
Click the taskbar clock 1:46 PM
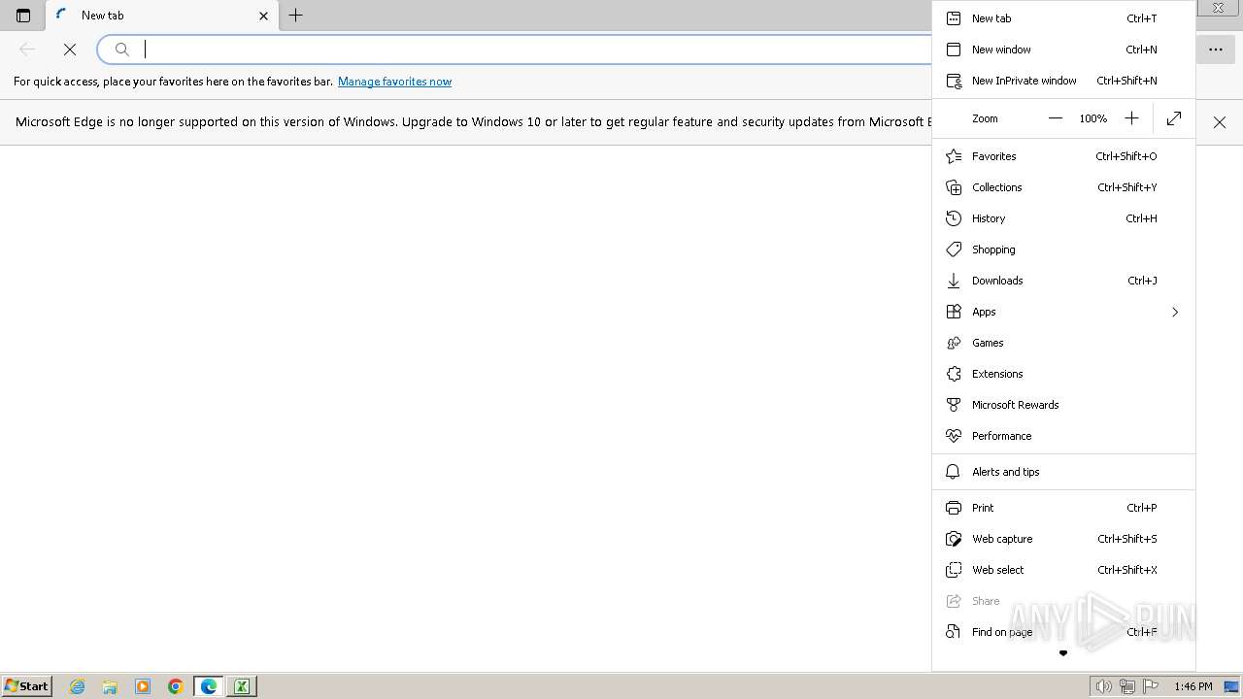coord(1193,686)
